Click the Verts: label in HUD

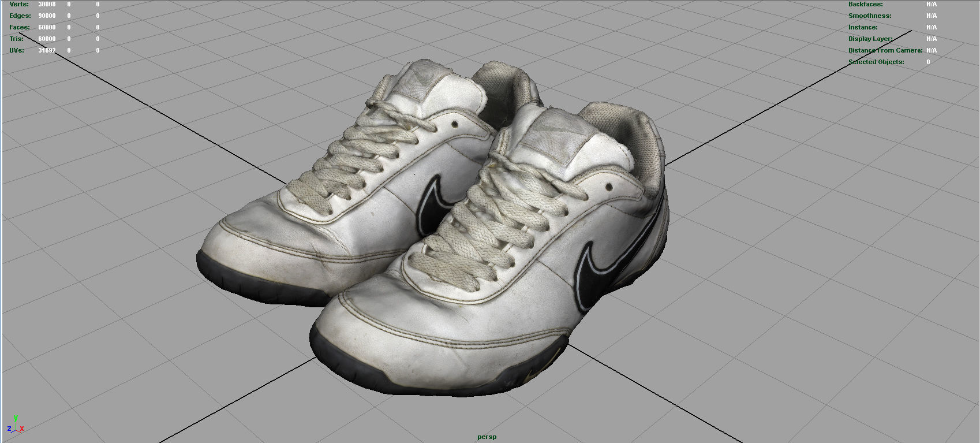pos(19,4)
